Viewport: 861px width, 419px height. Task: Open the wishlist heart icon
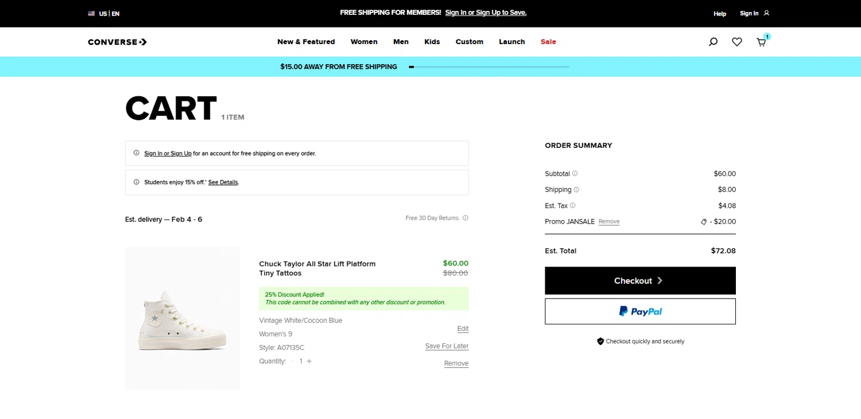pos(737,42)
